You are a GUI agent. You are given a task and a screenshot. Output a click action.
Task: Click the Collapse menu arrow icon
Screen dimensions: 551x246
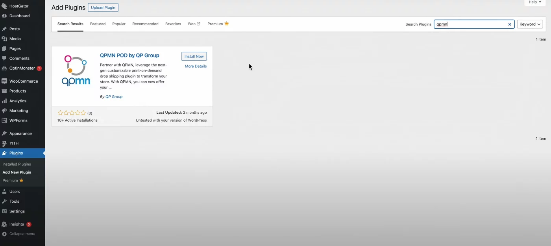pyautogui.click(x=4, y=234)
